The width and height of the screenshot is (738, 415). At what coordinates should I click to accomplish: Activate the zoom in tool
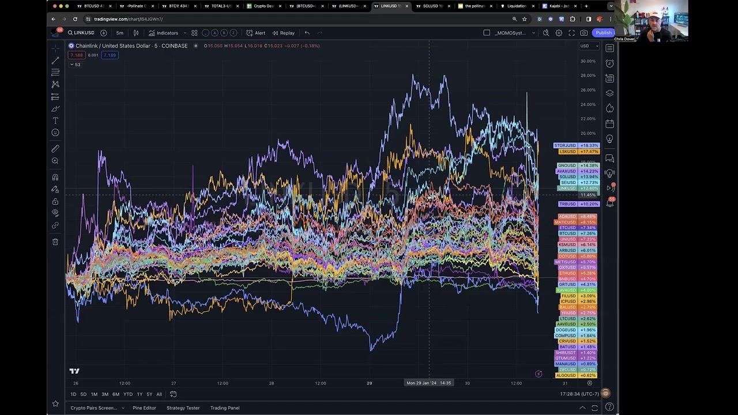pyautogui.click(x=55, y=161)
